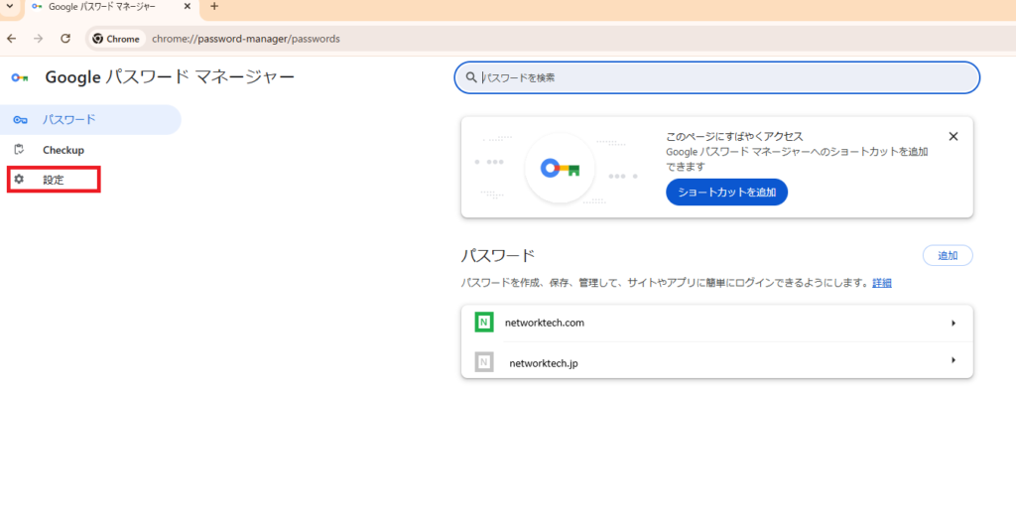Dismiss the shortcut promo card with X
Viewport: 1016px width, 525px height.
coord(953,136)
